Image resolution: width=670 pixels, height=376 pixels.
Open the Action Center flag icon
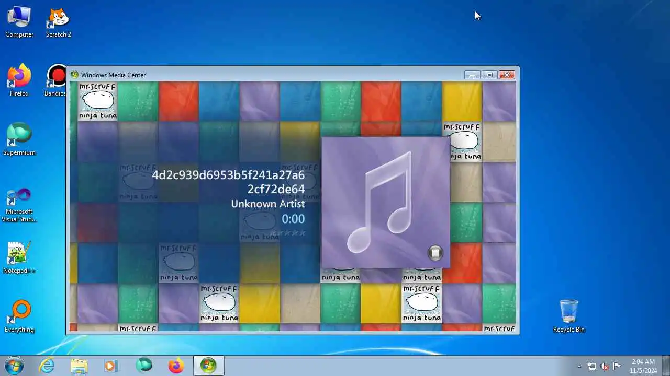(617, 366)
